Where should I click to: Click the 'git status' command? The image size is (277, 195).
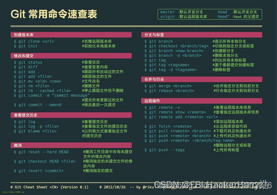pyautogui.click(x=28, y=62)
